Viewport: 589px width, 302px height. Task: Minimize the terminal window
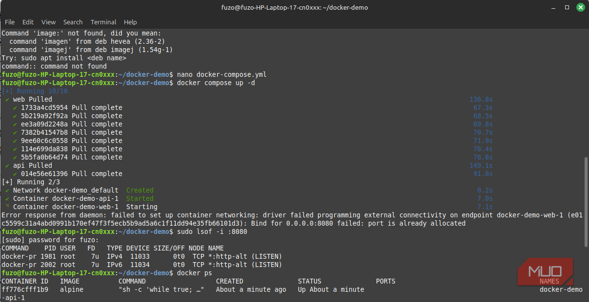(x=554, y=7)
